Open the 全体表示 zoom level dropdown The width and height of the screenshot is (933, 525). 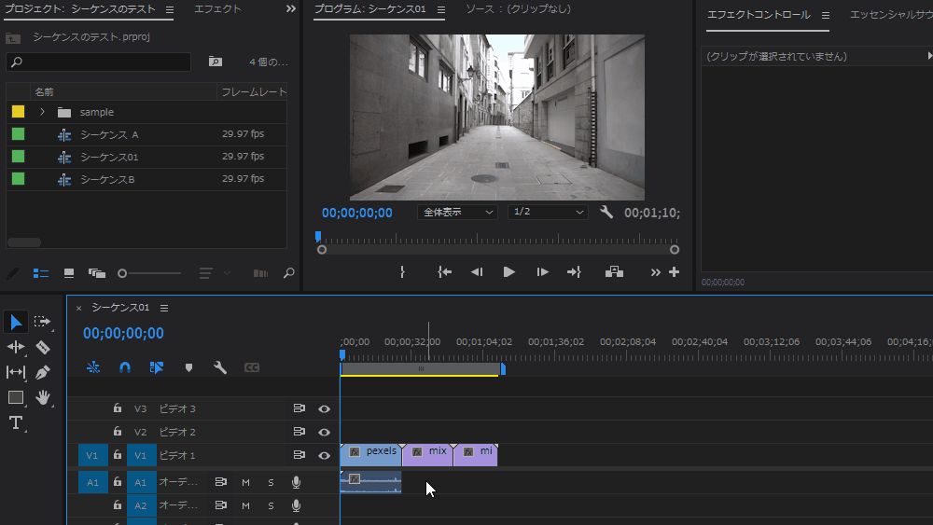pyautogui.click(x=457, y=213)
